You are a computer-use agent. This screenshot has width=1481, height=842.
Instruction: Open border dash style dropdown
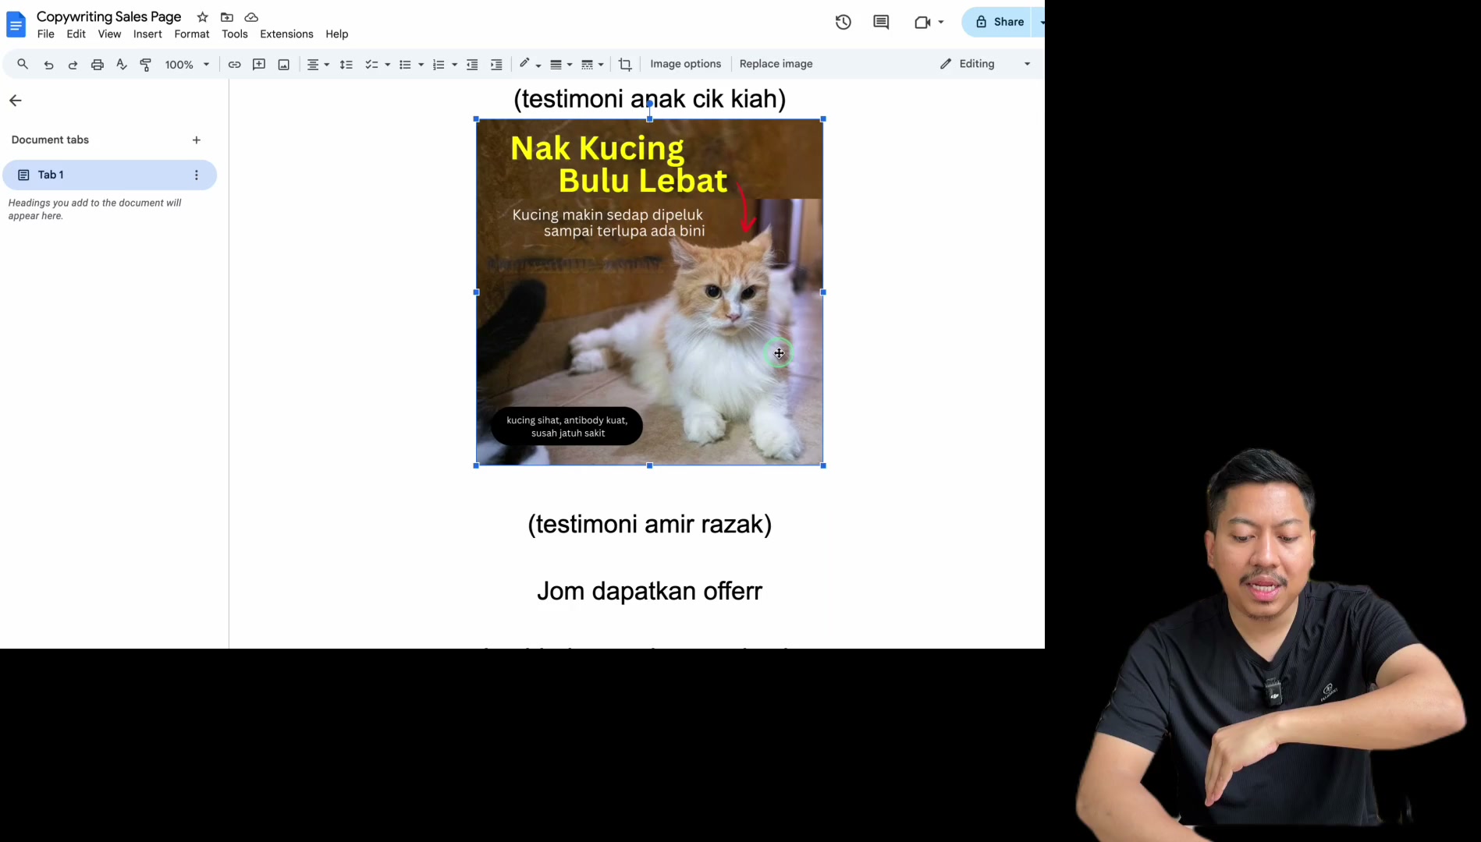(x=593, y=65)
